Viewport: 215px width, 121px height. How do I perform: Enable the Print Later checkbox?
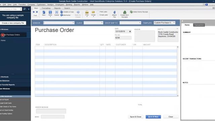98,12
